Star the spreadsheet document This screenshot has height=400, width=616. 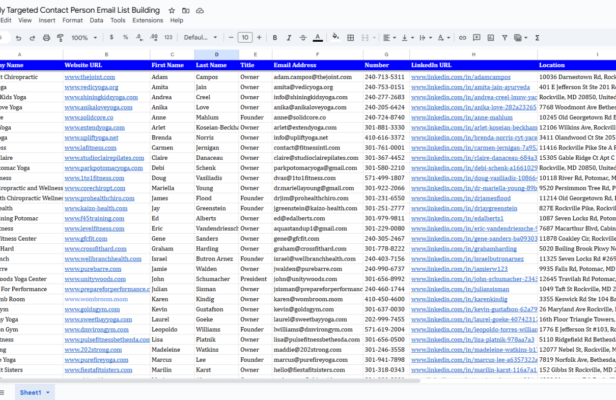point(172,10)
